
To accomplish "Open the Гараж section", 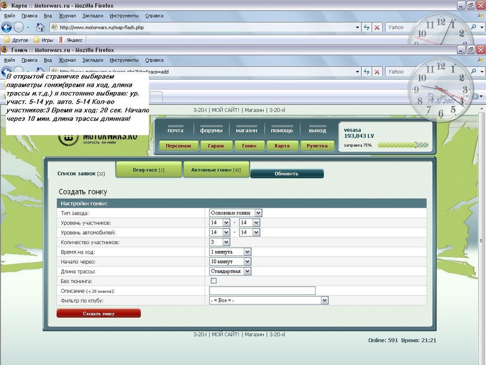I will tap(216, 146).
